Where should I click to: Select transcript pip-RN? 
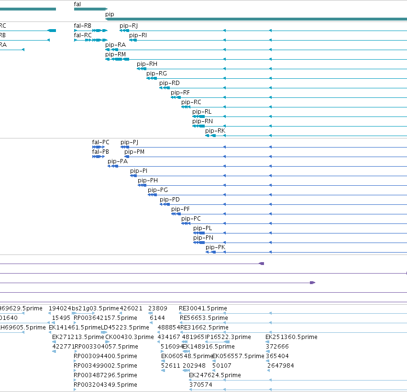(202, 121)
